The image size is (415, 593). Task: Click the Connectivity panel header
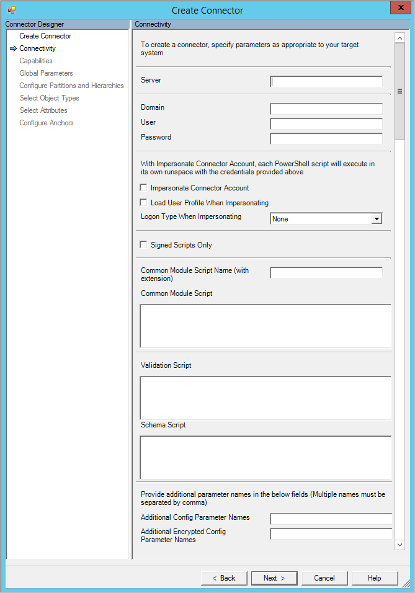pos(270,24)
